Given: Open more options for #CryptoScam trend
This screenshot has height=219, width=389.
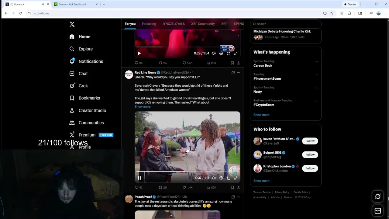Looking at the screenshot, I should (316, 101).
